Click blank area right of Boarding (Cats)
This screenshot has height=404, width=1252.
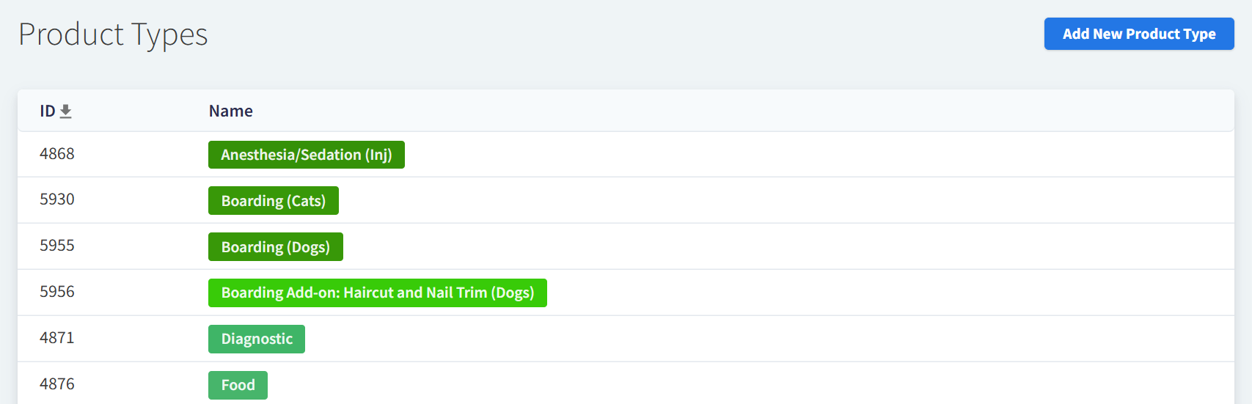tap(733, 200)
